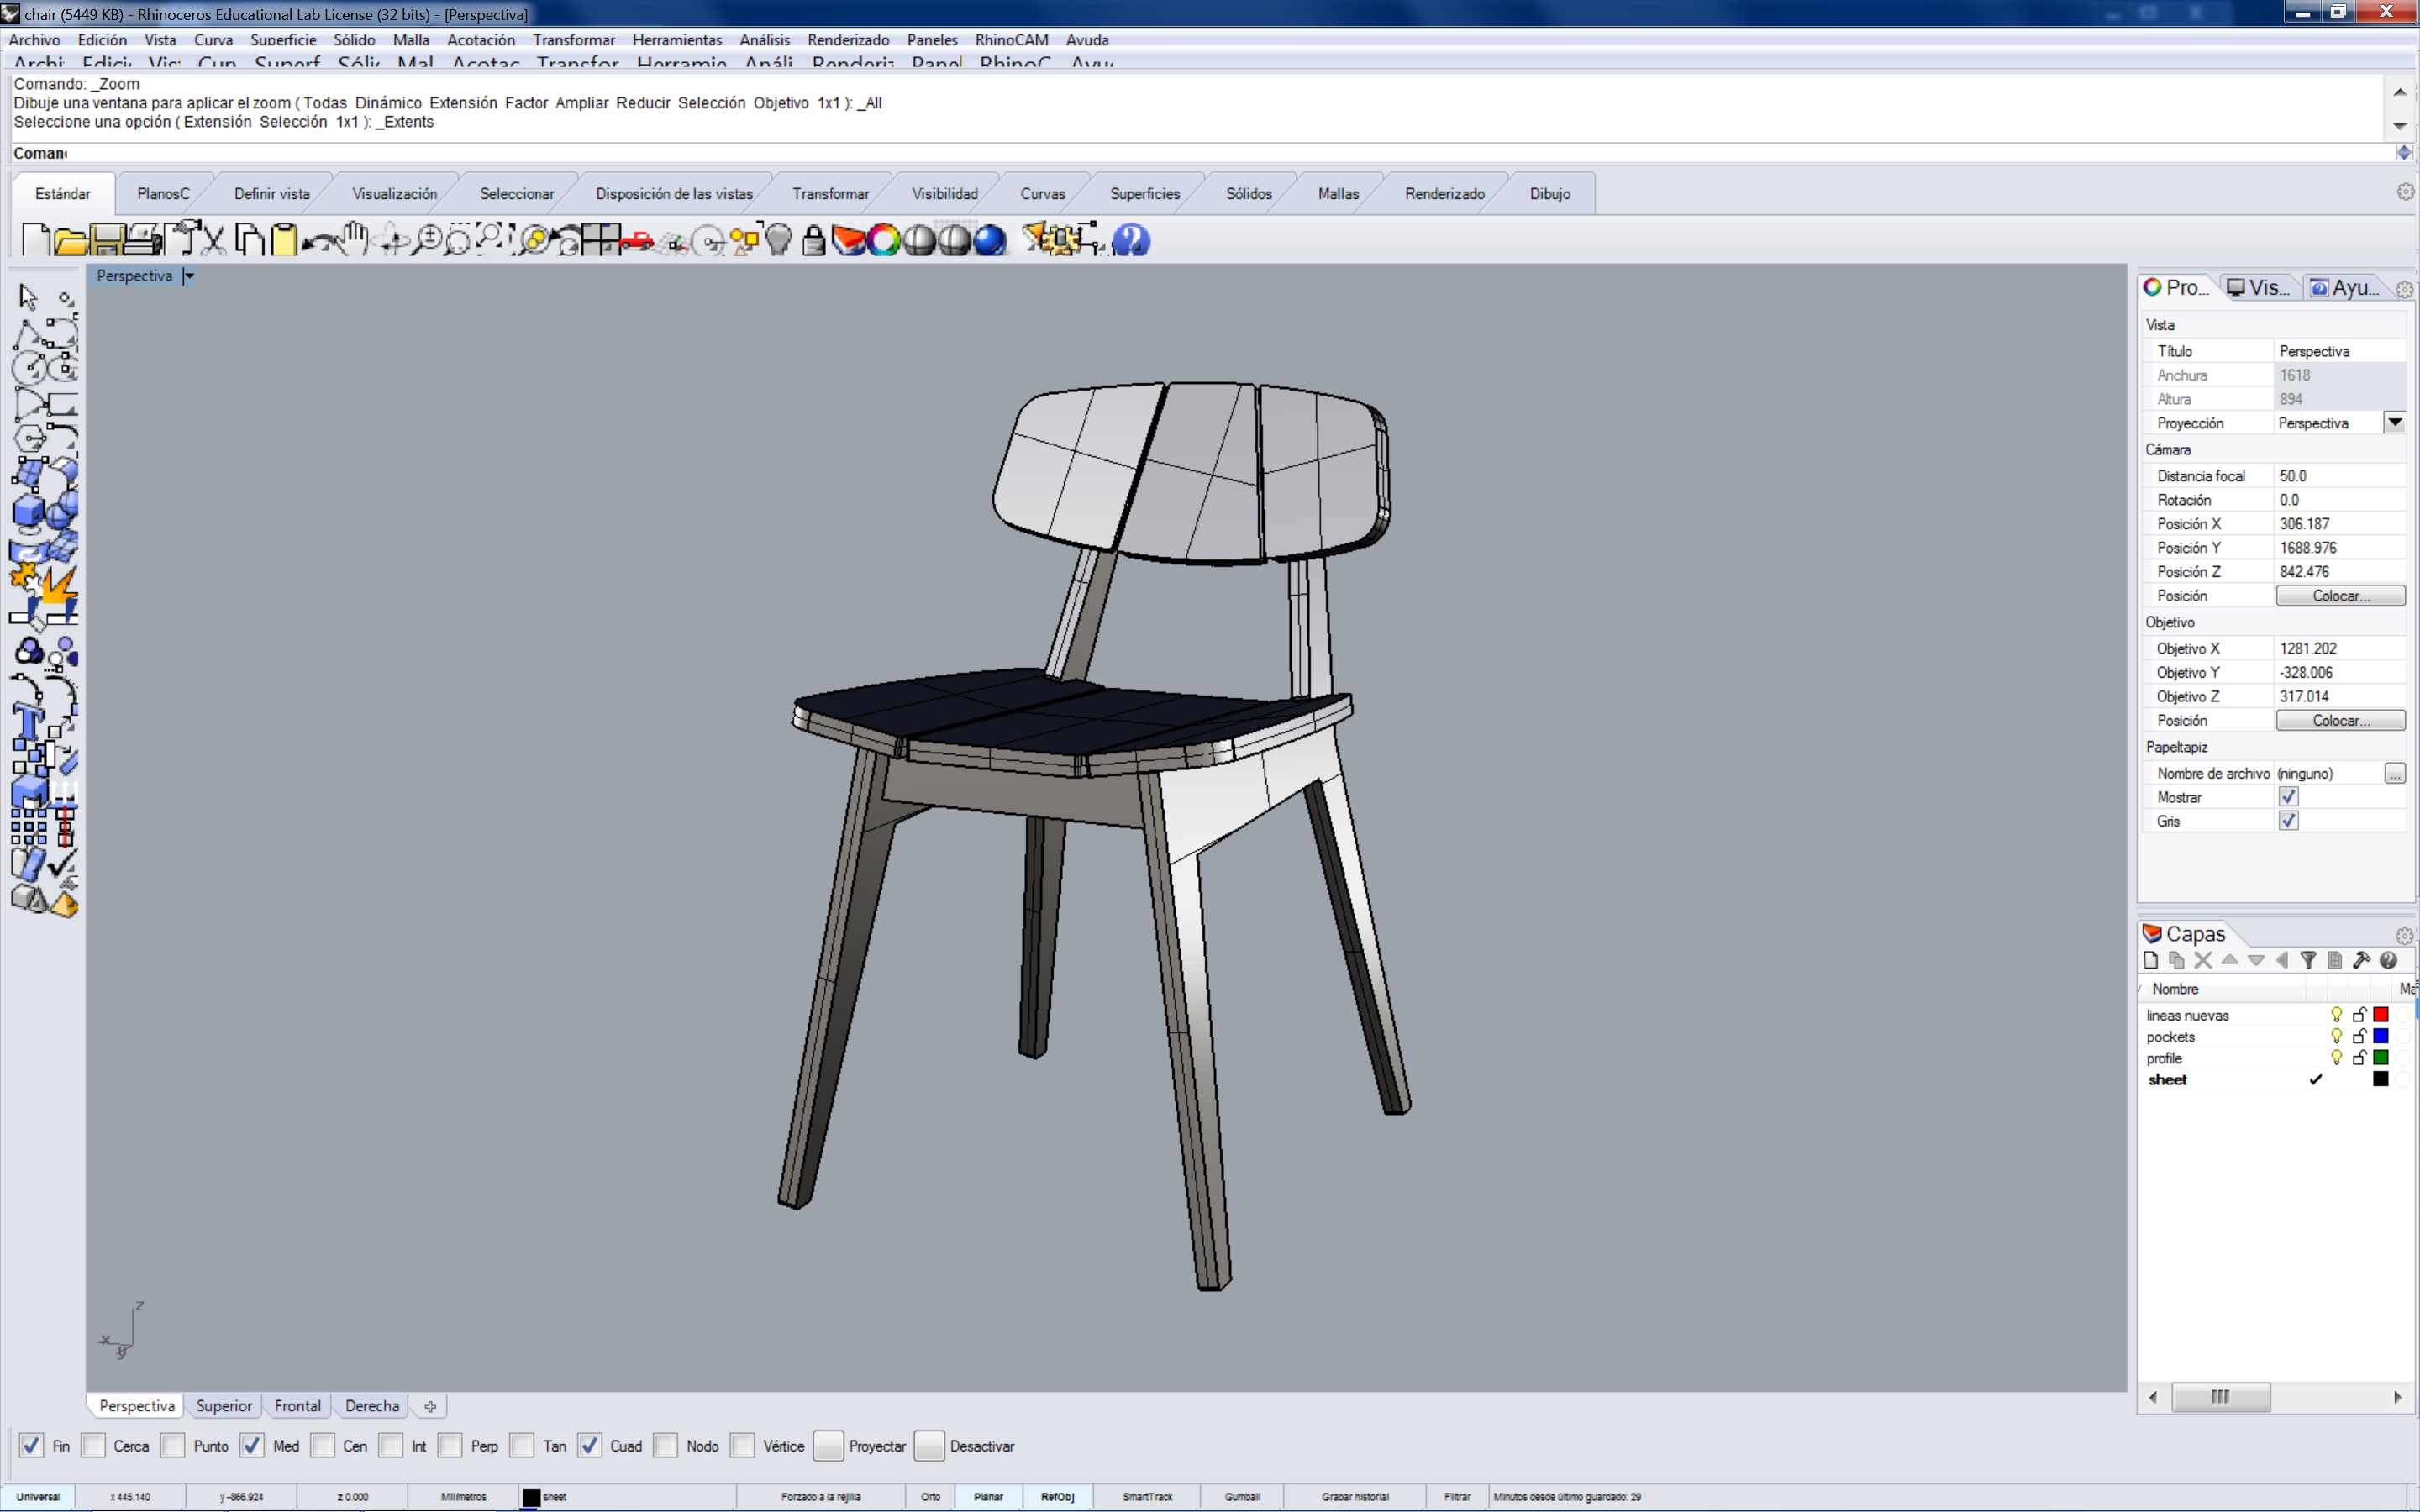Click the profile layer name in Capas

(2167, 1058)
